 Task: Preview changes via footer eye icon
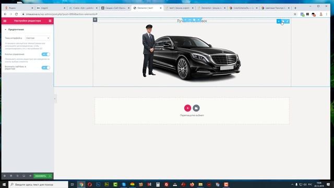click(30, 176)
